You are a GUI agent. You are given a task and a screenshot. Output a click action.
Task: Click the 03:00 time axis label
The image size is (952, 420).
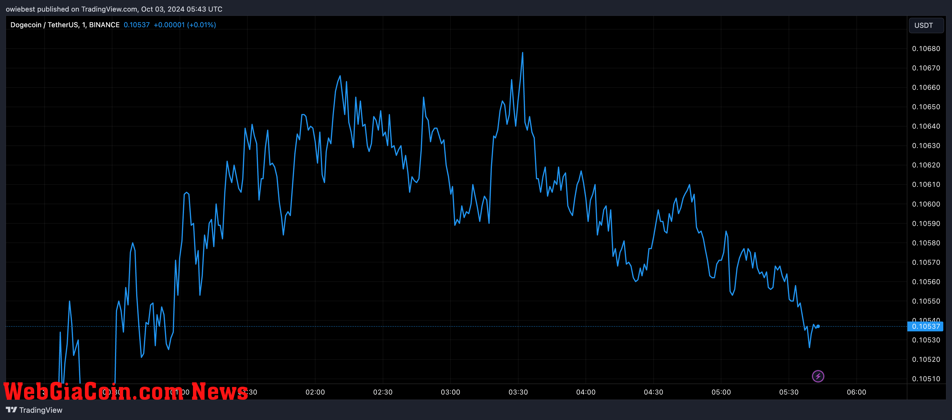point(450,392)
